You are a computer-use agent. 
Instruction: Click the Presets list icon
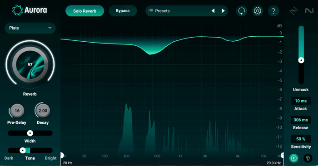tap(151, 10)
